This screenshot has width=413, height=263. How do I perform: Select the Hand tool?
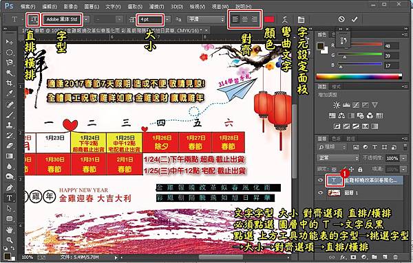(10, 229)
